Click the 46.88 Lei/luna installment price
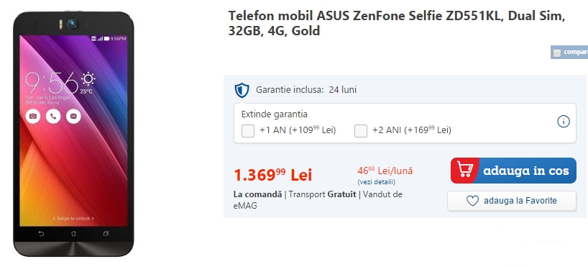Image resolution: width=588 pixels, height=267 pixels. click(385, 171)
